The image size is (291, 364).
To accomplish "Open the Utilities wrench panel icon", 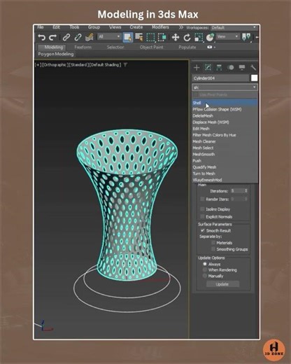I will [253, 67].
